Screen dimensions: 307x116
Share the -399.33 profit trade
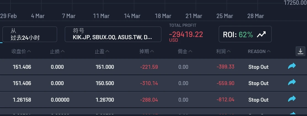pos(292,66)
